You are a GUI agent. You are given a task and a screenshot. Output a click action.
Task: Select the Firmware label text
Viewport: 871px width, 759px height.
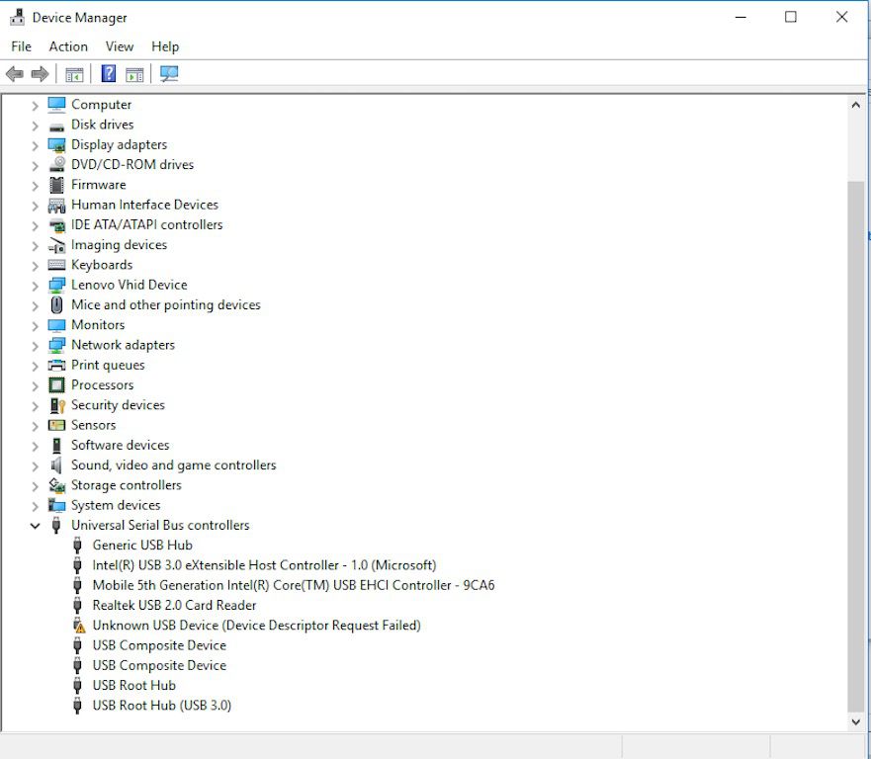(98, 185)
